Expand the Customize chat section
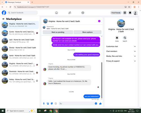 [121, 46]
